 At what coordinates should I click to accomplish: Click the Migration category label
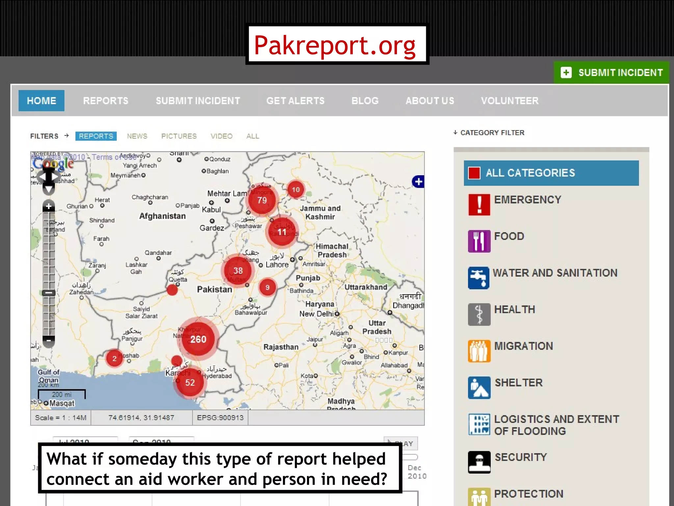click(x=523, y=346)
